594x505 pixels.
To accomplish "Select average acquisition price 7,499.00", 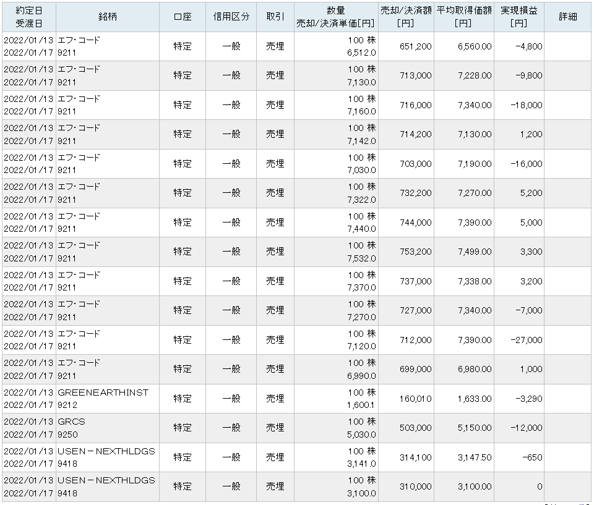I will point(475,252).
